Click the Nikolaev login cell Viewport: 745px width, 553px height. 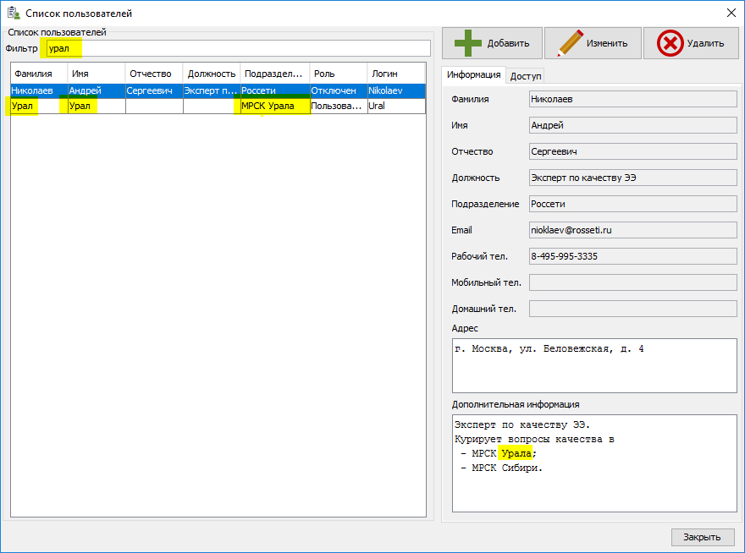tap(396, 90)
